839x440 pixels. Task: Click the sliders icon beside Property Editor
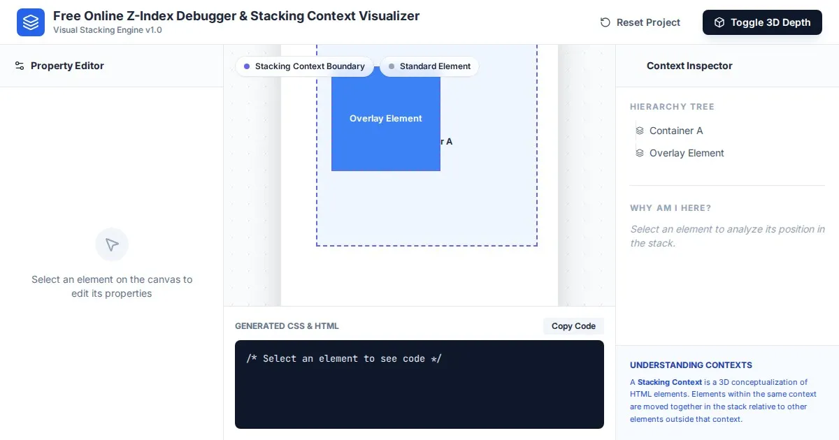[20, 66]
